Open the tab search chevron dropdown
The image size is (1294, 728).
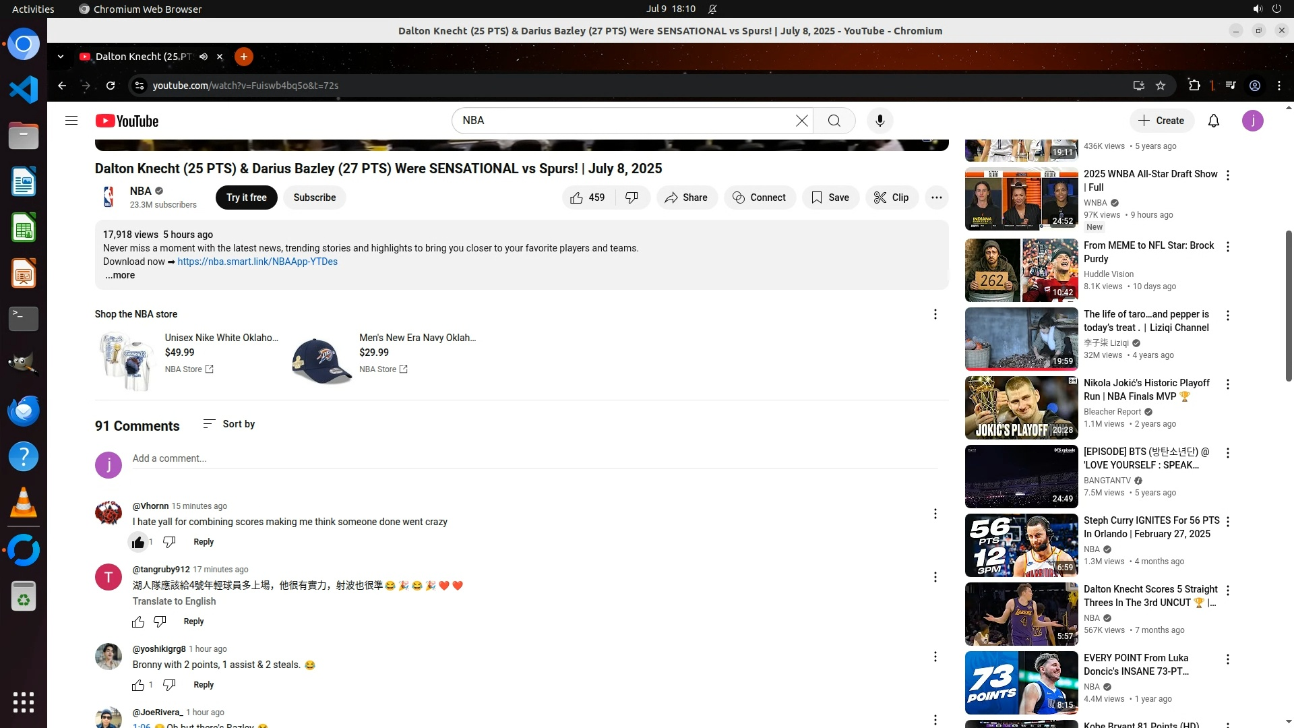click(x=61, y=57)
